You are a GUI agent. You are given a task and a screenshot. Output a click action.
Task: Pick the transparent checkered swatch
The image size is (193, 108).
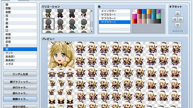click(x=135, y=12)
